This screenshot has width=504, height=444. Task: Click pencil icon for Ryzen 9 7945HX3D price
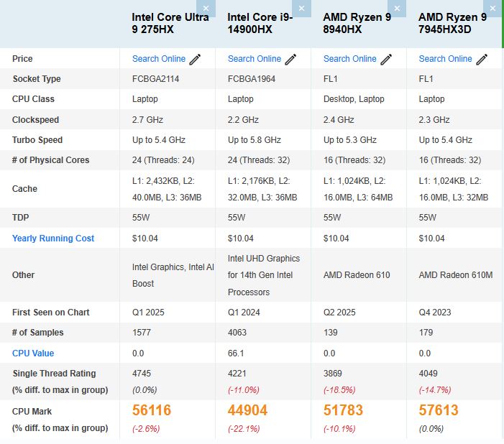(482, 59)
